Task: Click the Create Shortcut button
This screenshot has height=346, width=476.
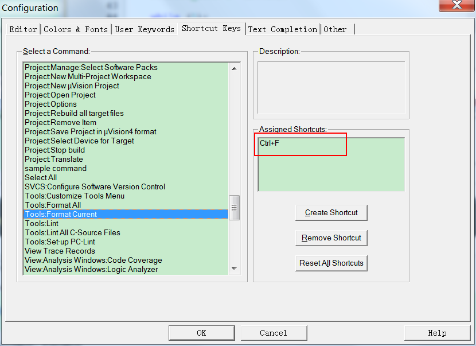Action: (x=331, y=213)
